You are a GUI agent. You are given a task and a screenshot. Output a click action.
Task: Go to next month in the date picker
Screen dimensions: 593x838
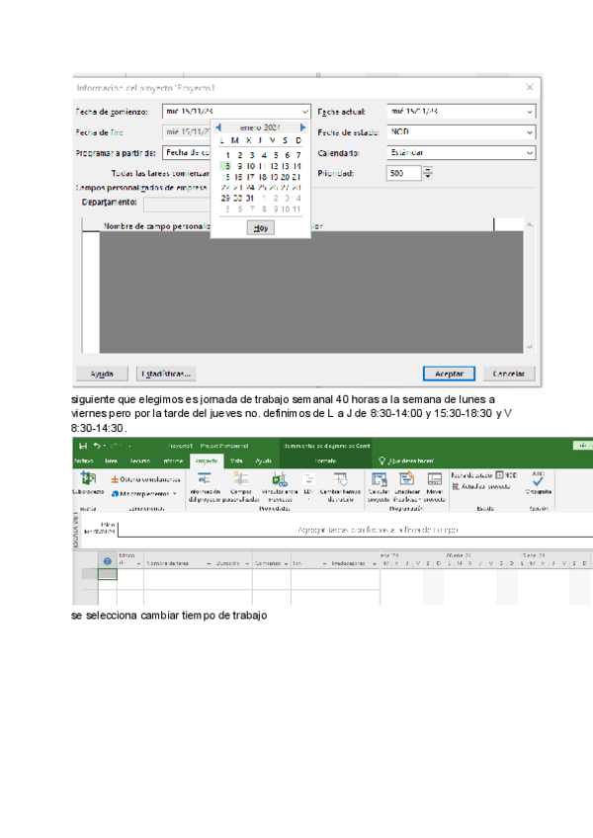point(302,127)
